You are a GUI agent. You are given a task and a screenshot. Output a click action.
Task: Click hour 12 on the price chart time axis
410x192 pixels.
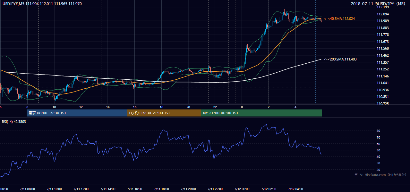click(x=81, y=107)
